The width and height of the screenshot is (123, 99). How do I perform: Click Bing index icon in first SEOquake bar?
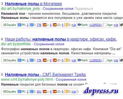click(x=67, y=25)
